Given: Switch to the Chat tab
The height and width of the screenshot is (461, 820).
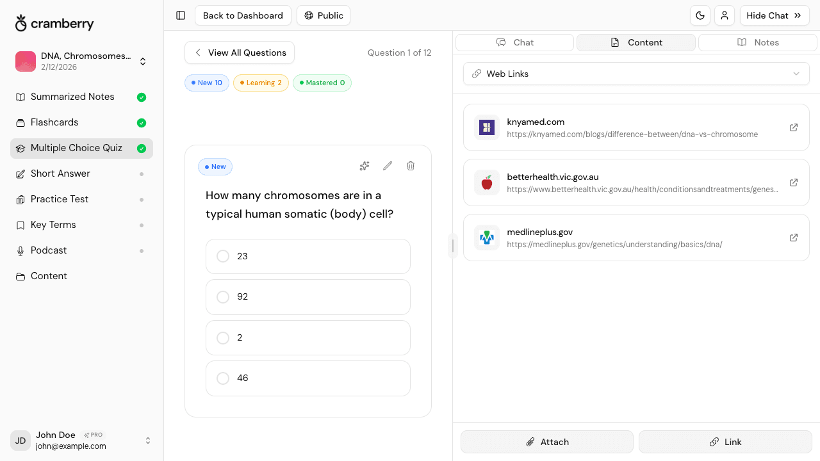Looking at the screenshot, I should click(x=514, y=42).
